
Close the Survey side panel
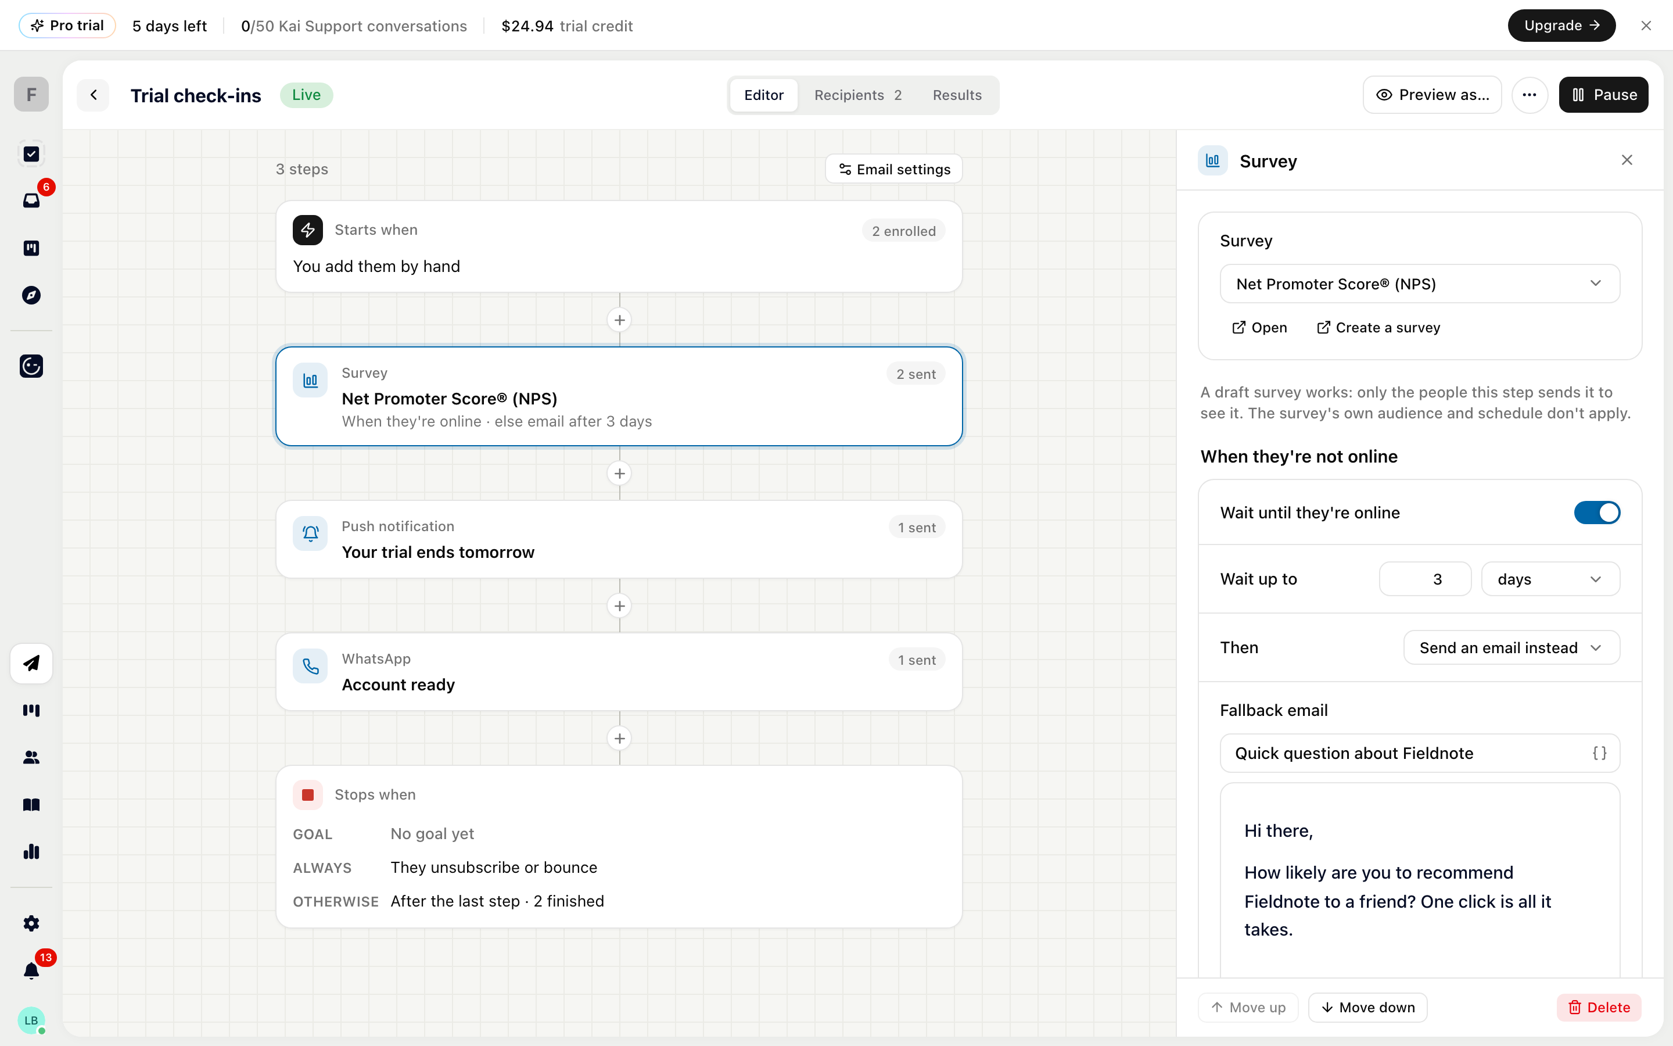click(1627, 160)
